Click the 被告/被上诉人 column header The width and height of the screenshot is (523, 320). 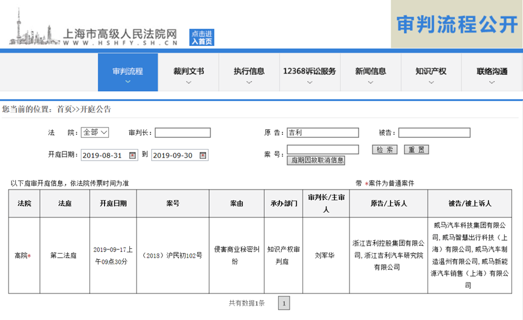(x=470, y=203)
